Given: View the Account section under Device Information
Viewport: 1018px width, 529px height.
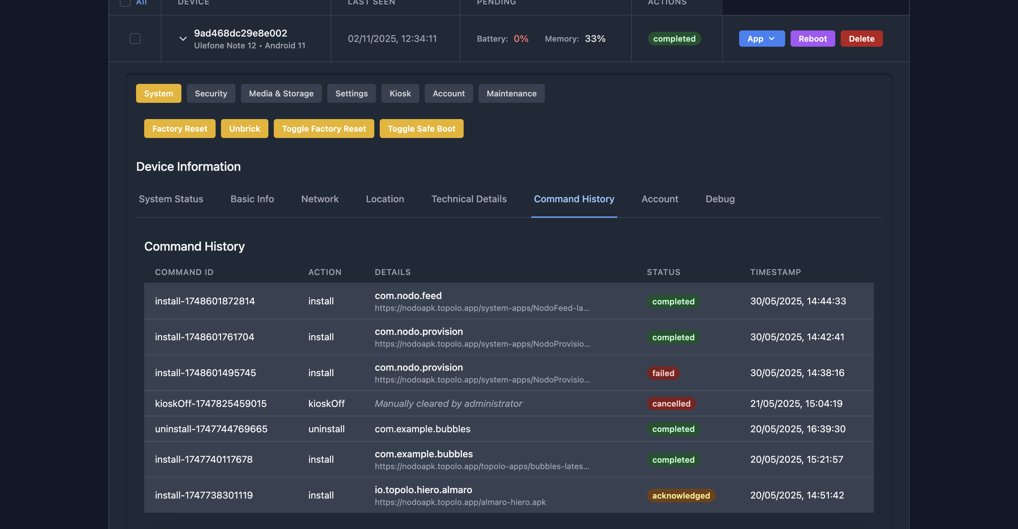Looking at the screenshot, I should coord(659,199).
